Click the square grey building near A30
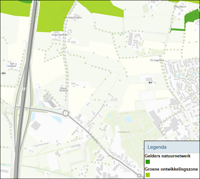 (36, 125)
